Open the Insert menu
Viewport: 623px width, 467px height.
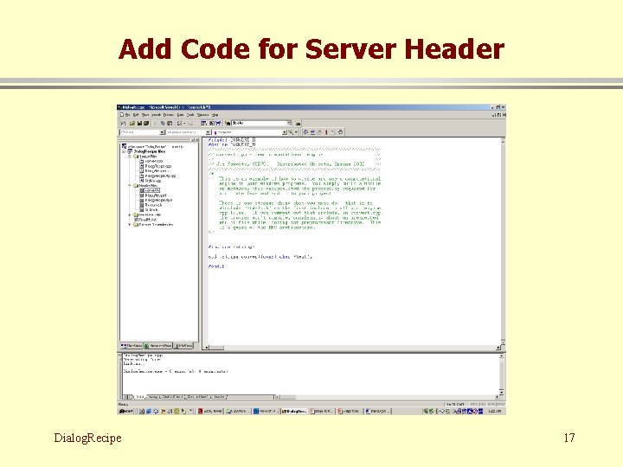(x=156, y=115)
